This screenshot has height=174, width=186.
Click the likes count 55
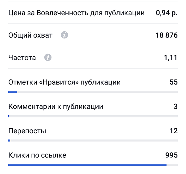point(174,82)
